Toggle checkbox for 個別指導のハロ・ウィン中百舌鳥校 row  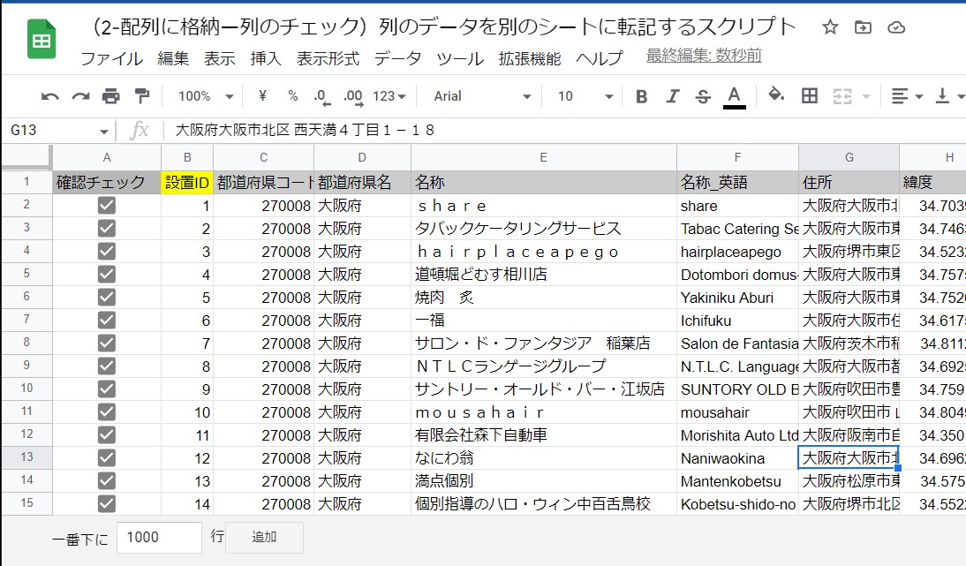(107, 504)
